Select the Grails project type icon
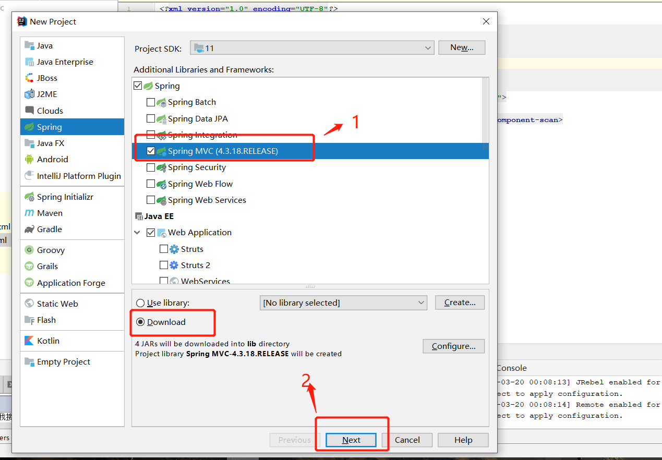This screenshot has width=662, height=460. tap(30, 266)
